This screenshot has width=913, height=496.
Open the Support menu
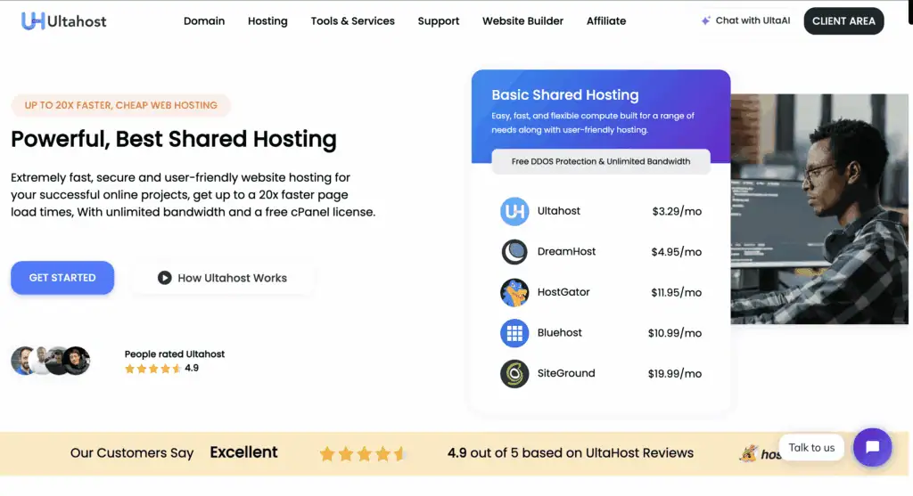(x=439, y=21)
